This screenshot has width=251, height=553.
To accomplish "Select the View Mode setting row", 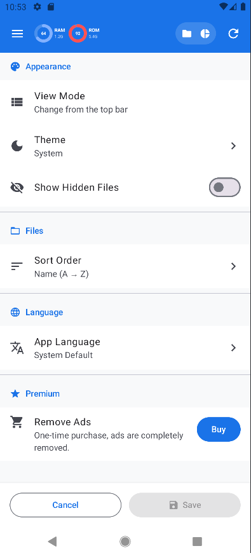I will click(x=126, y=102).
